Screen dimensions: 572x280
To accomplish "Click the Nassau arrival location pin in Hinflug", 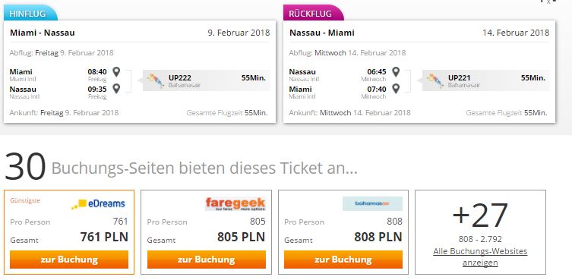I will (x=116, y=89).
